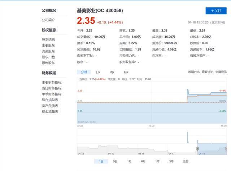Select the 5日 time range
This screenshot has height=171, width=231.
(x=115, y=161)
